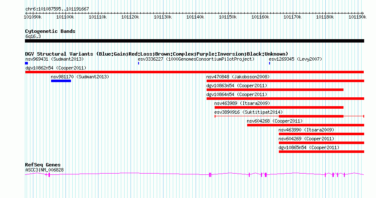Click the 101150k ruler mark
The width and height of the screenshot is (376, 198).
[x=228, y=17]
